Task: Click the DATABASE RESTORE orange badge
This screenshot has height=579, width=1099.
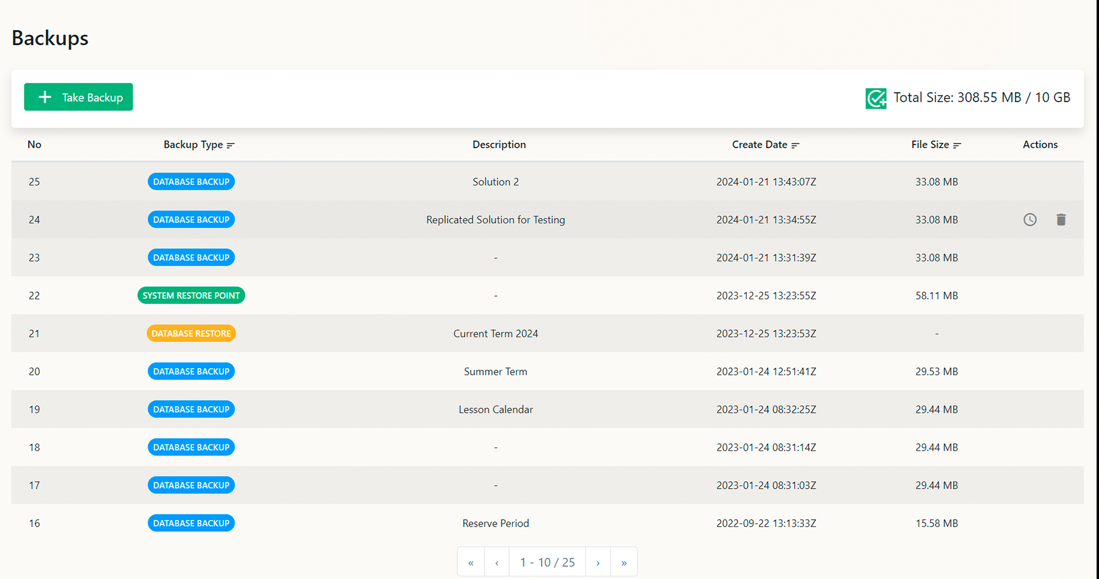Action: click(x=191, y=334)
